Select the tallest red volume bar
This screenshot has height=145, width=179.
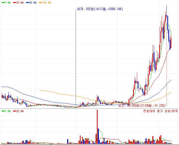pyautogui.click(x=97, y=127)
